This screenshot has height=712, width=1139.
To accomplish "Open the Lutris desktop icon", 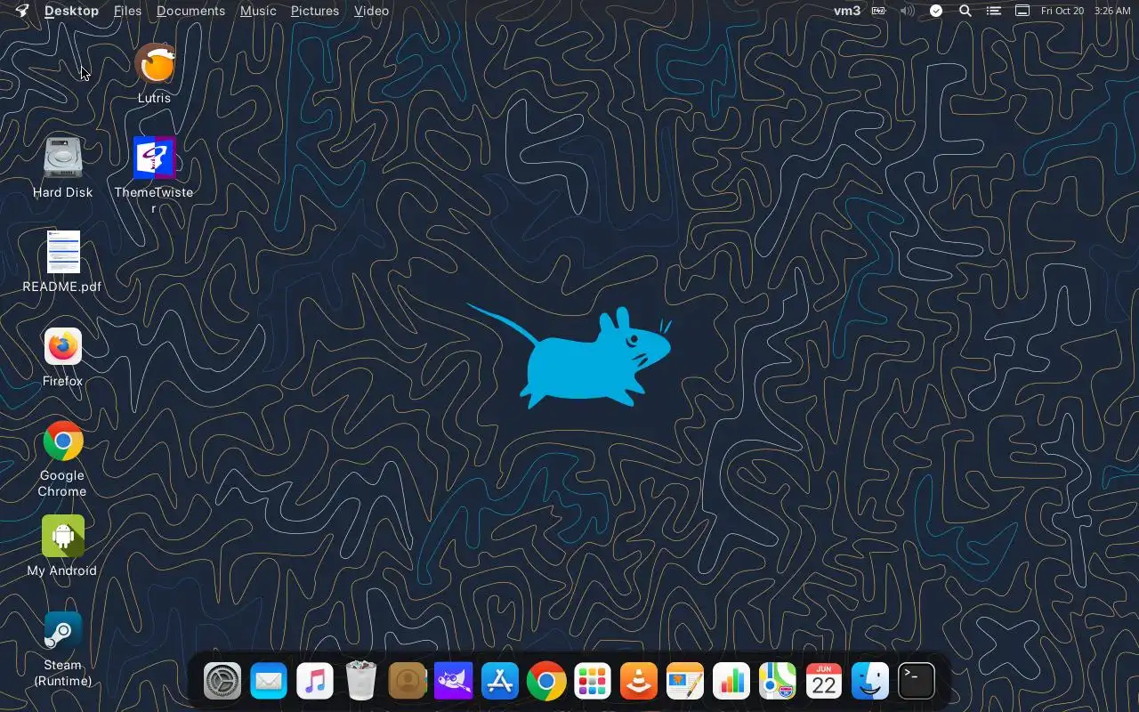I will [x=154, y=64].
